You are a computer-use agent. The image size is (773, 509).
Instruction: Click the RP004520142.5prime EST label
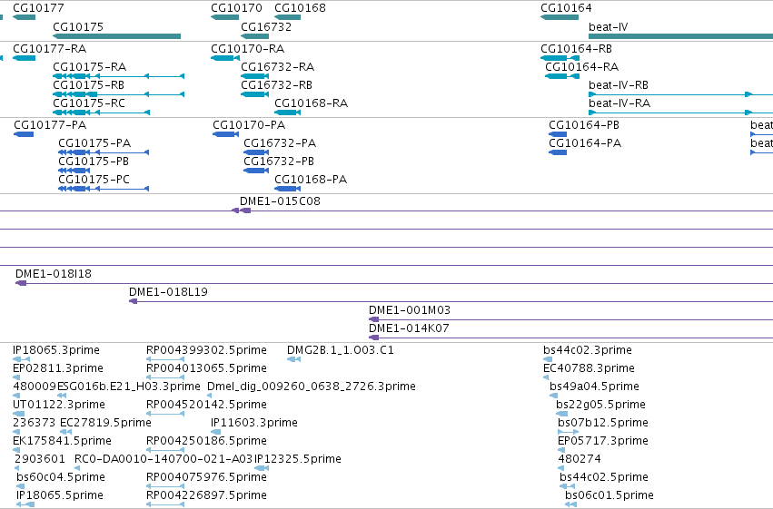click(206, 406)
